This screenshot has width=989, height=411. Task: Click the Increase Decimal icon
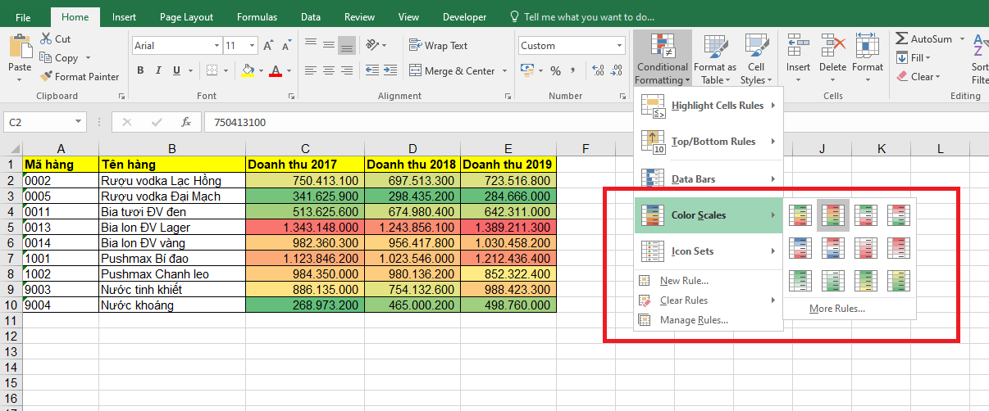pyautogui.click(x=598, y=71)
